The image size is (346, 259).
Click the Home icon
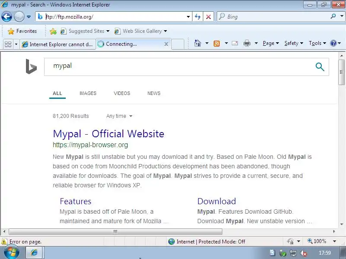[x=198, y=43]
